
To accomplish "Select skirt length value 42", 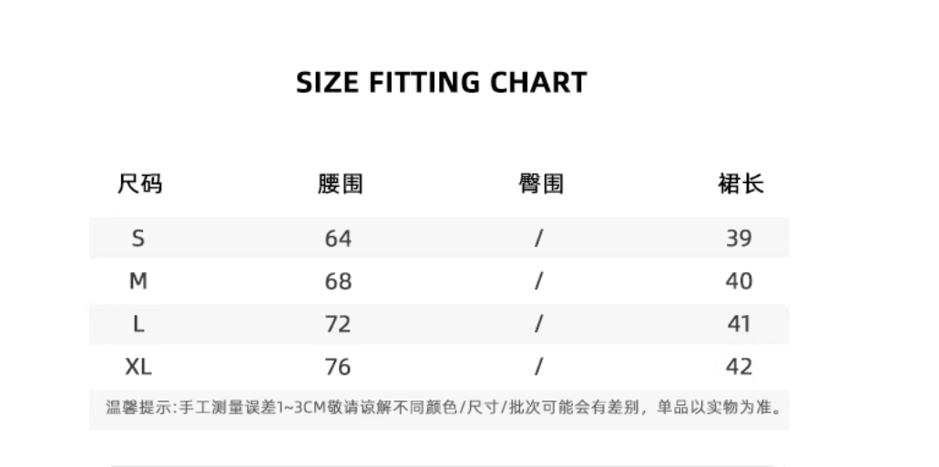I will pos(739,367).
